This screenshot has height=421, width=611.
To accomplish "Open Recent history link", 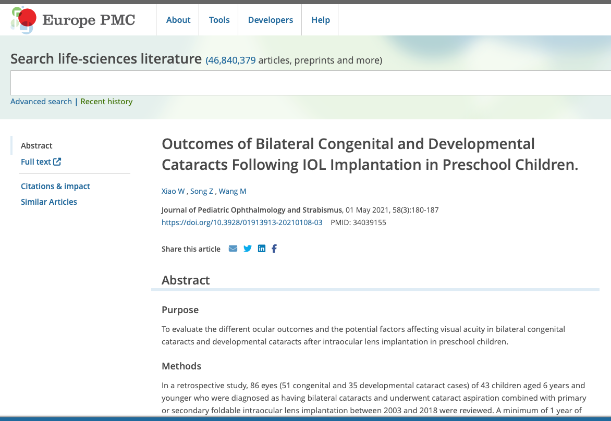I will pos(106,102).
